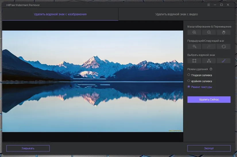Image resolution: width=237 pixels, height=157 pixels.
Task: Minimize the HitPaw window
Action: (x=215, y=5)
